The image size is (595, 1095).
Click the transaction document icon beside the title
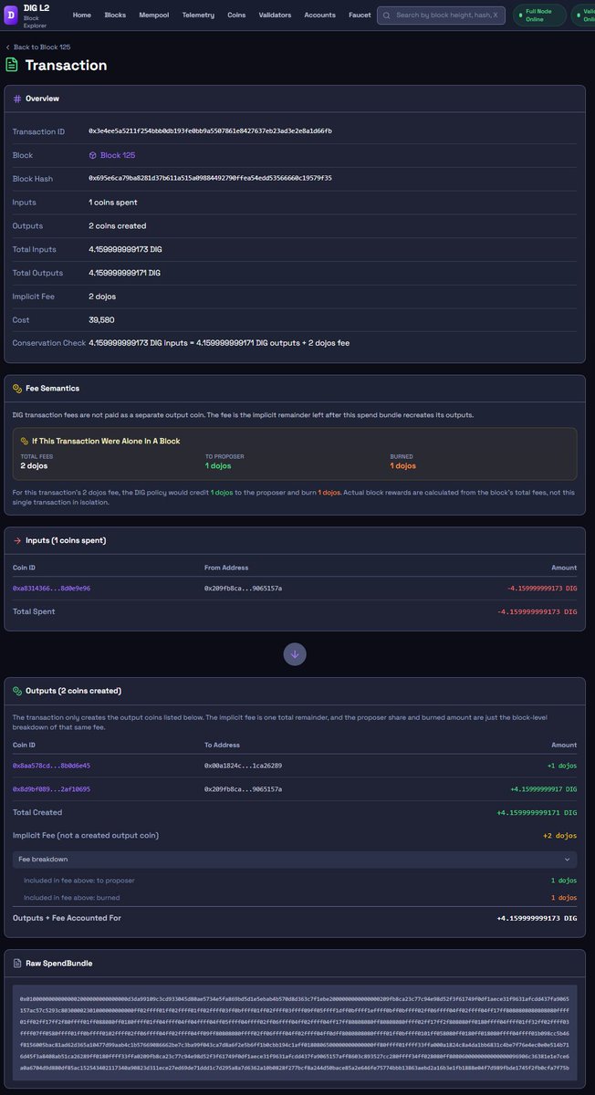(x=12, y=65)
